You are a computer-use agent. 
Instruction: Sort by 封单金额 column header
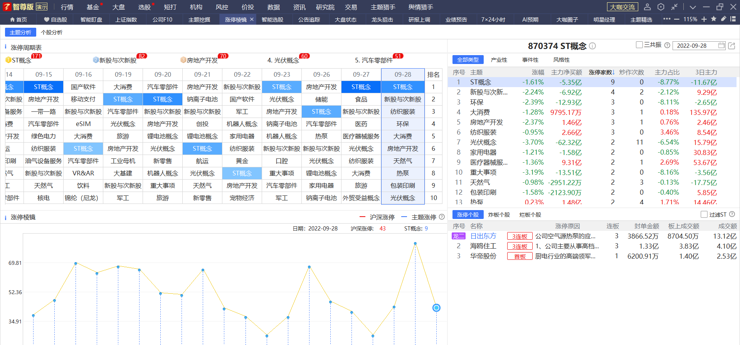click(647, 226)
